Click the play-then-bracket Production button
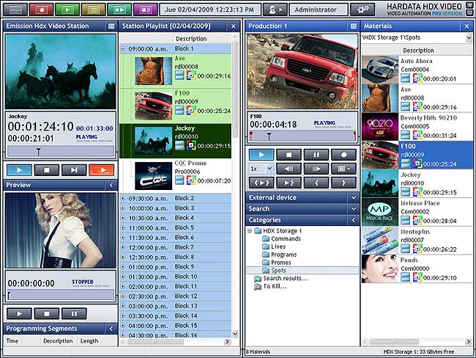This screenshot has height=358, width=476. [x=289, y=183]
